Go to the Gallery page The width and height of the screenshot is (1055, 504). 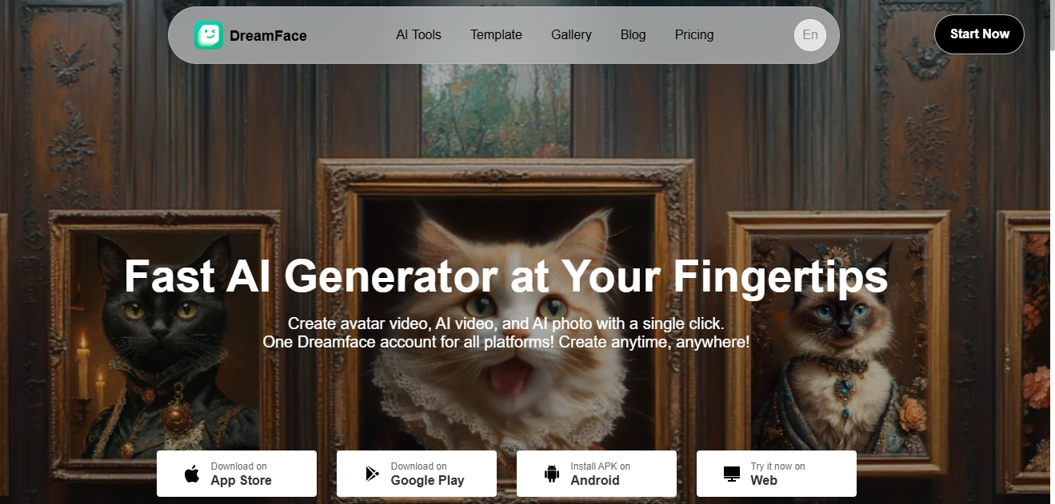(571, 35)
